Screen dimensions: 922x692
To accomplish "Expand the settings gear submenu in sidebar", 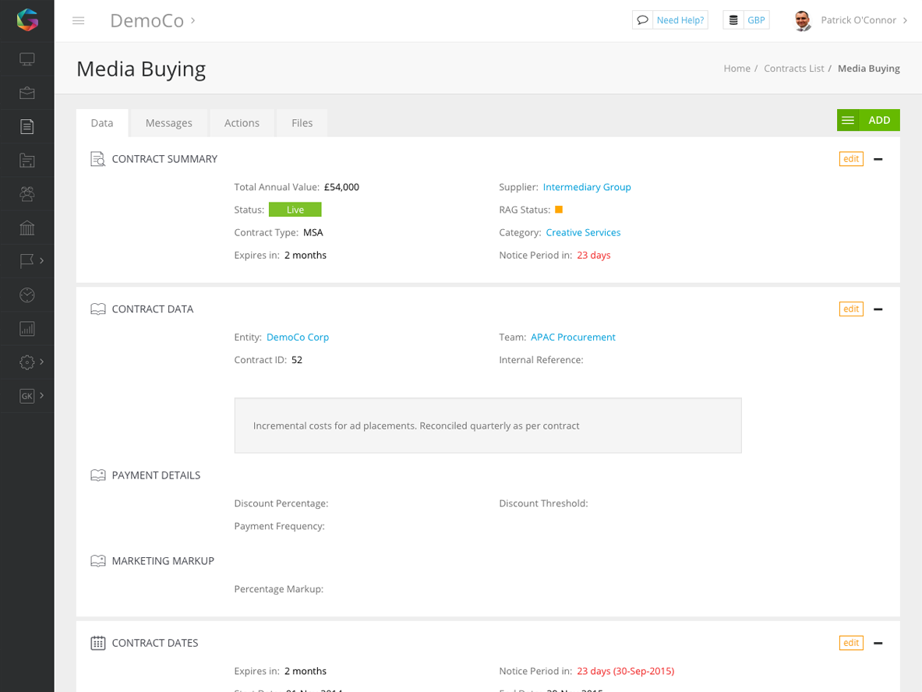I will coord(31,362).
